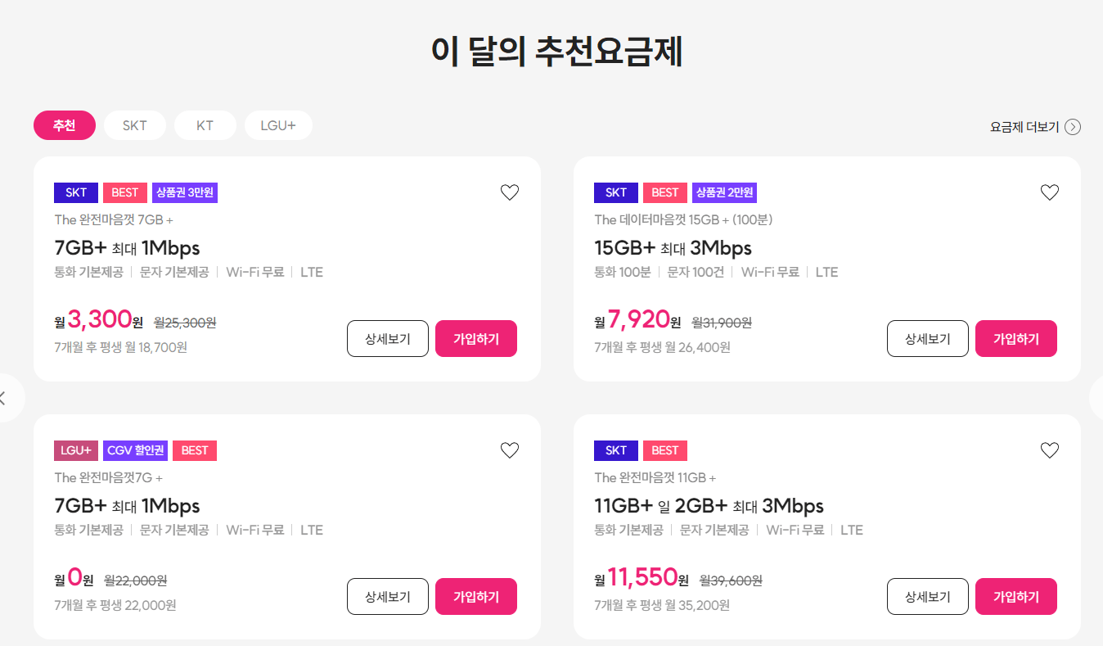The image size is (1103, 646).
Task: Open 상세보기 for the 15GB+ plan
Action: tap(927, 338)
